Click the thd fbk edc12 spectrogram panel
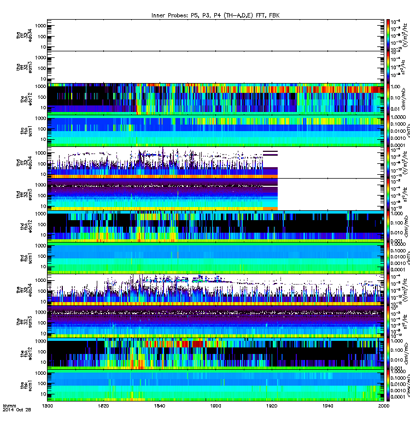This screenshot has height=437, width=410. (215, 226)
